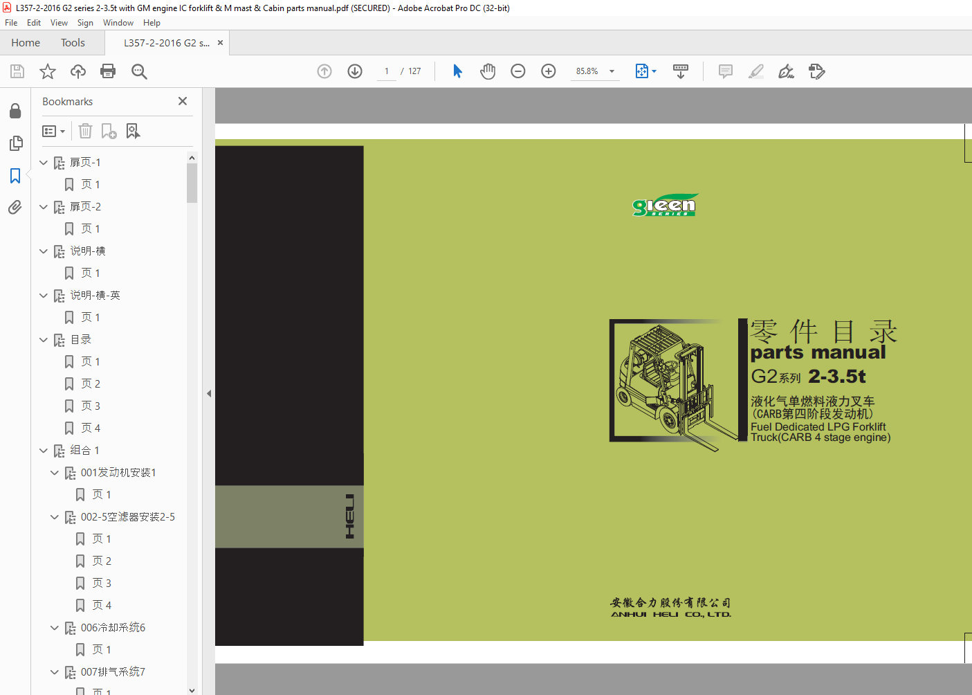The image size is (972, 695).
Task: Toggle the Bookmarks sidebar icon
Action: (15, 176)
